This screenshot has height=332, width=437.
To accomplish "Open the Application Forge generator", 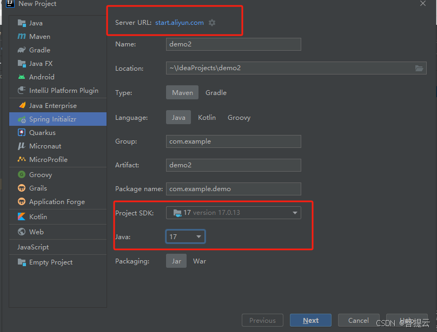I will (x=22, y=202).
